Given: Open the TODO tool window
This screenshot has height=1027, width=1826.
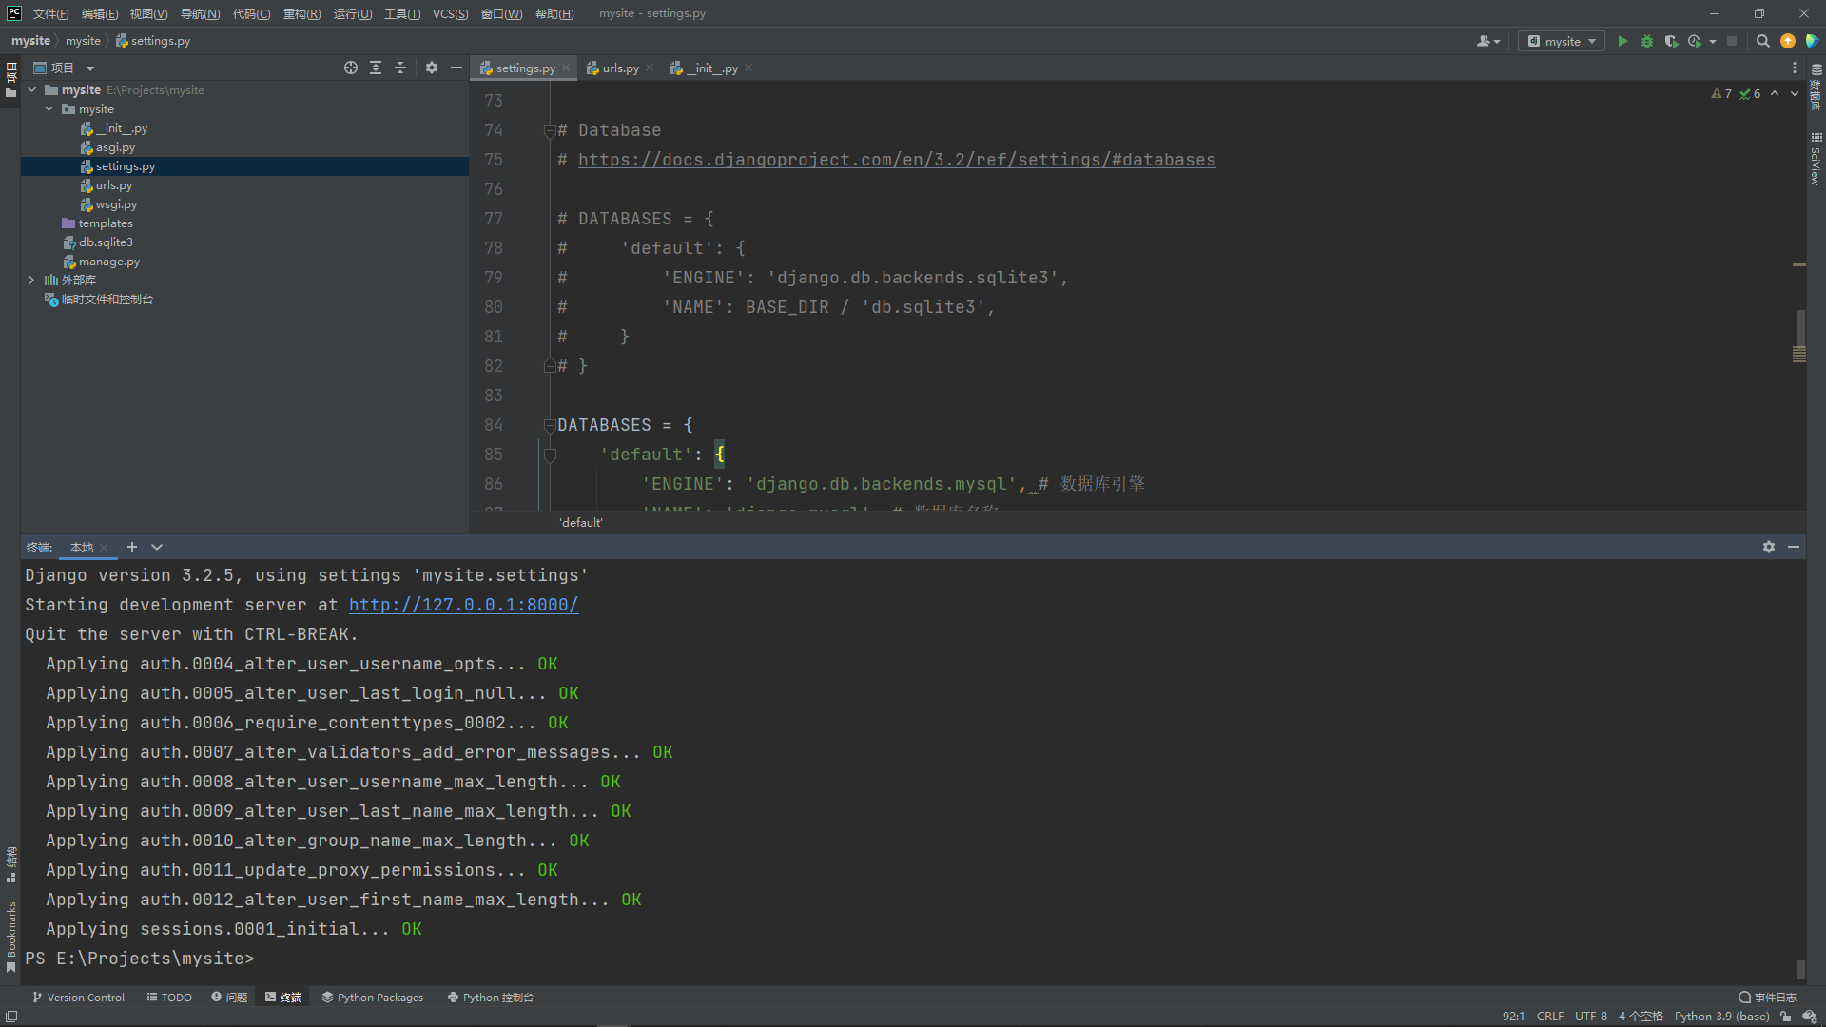Looking at the screenshot, I should pos(169,998).
